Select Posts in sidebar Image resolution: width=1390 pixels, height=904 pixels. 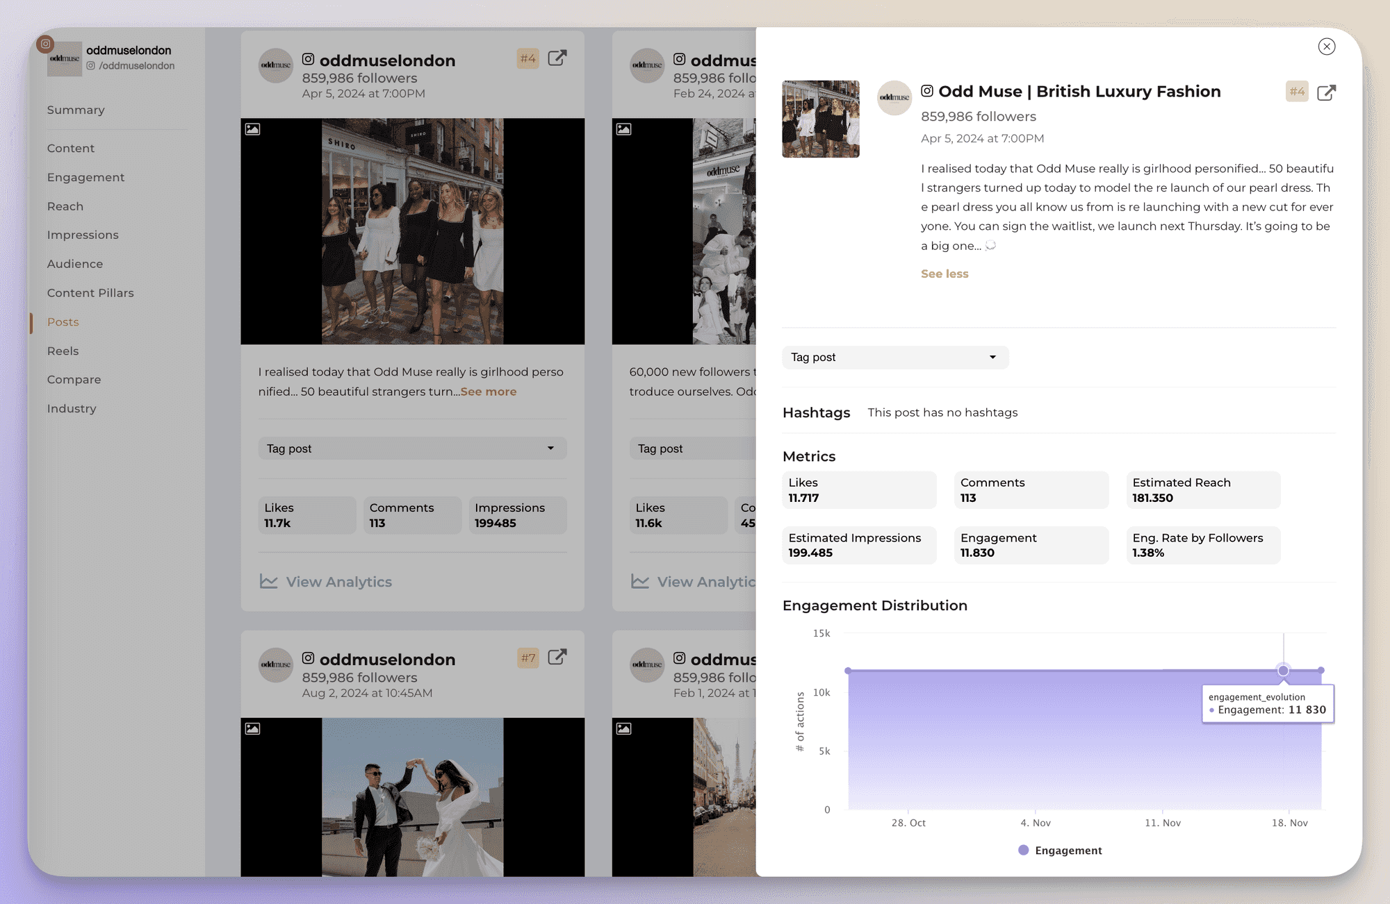point(63,322)
